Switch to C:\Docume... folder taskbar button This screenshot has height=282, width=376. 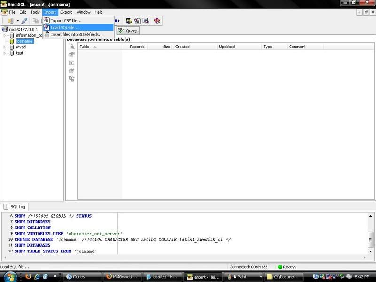click(x=284, y=277)
